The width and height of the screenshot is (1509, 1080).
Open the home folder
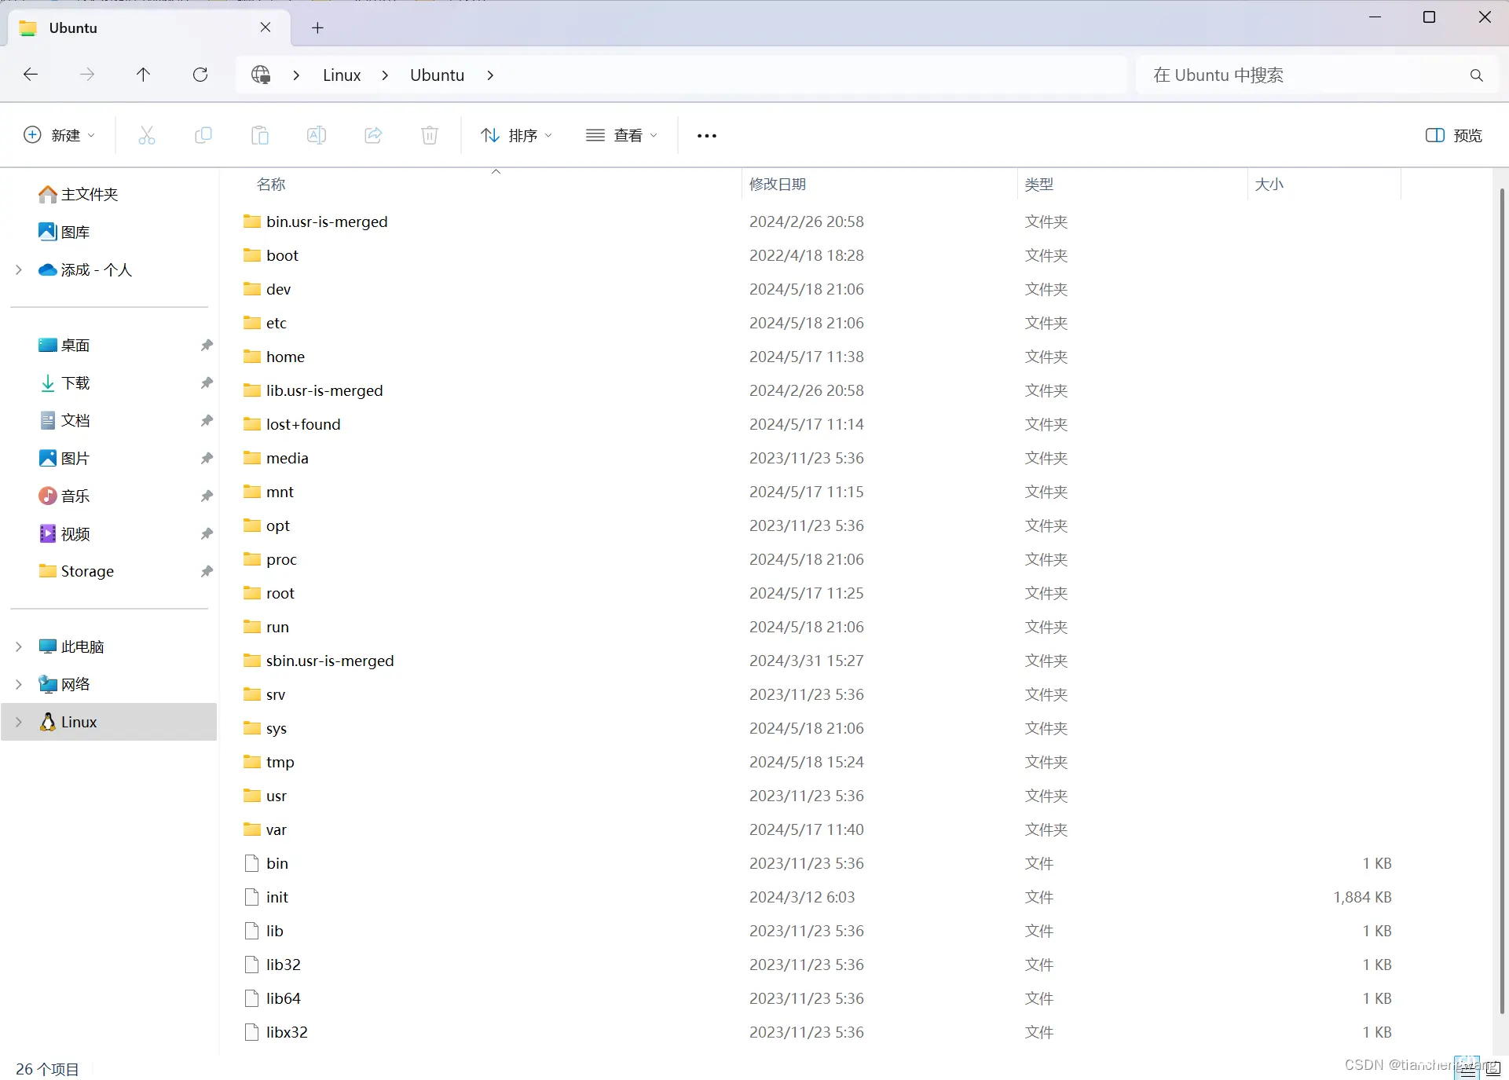click(x=285, y=355)
